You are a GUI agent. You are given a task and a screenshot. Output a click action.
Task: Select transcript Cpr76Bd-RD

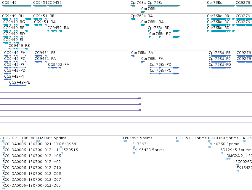[x=218, y=28]
